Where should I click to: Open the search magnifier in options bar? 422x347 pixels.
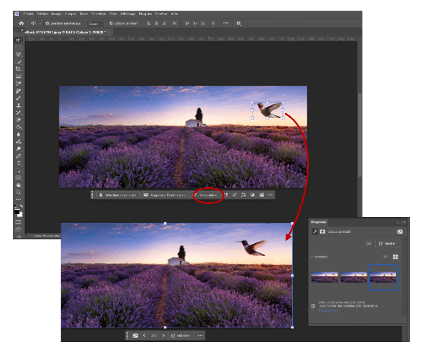click(x=238, y=24)
